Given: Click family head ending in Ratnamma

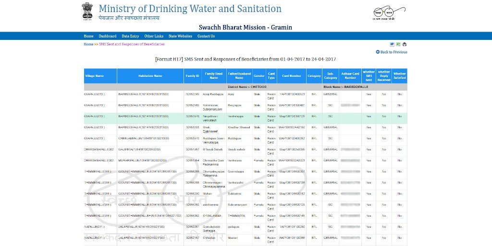Looking at the screenshot, I should (x=214, y=173).
